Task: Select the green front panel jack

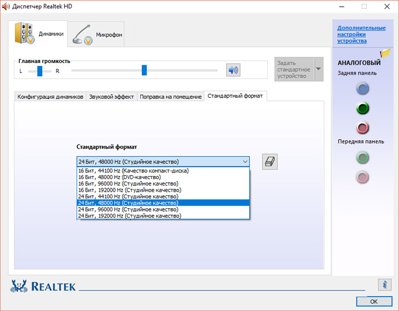Action: (x=362, y=157)
